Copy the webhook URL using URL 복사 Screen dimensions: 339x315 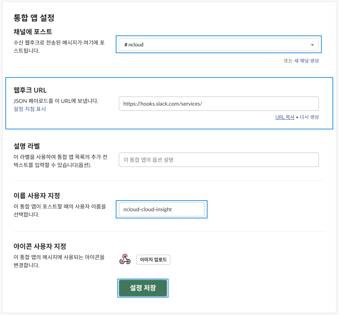pyautogui.click(x=284, y=117)
